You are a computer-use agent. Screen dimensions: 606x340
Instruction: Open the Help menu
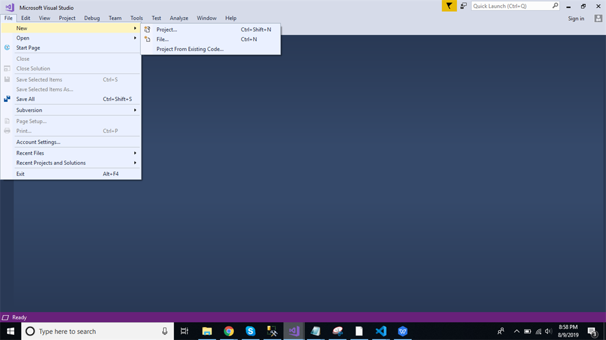pos(231,18)
